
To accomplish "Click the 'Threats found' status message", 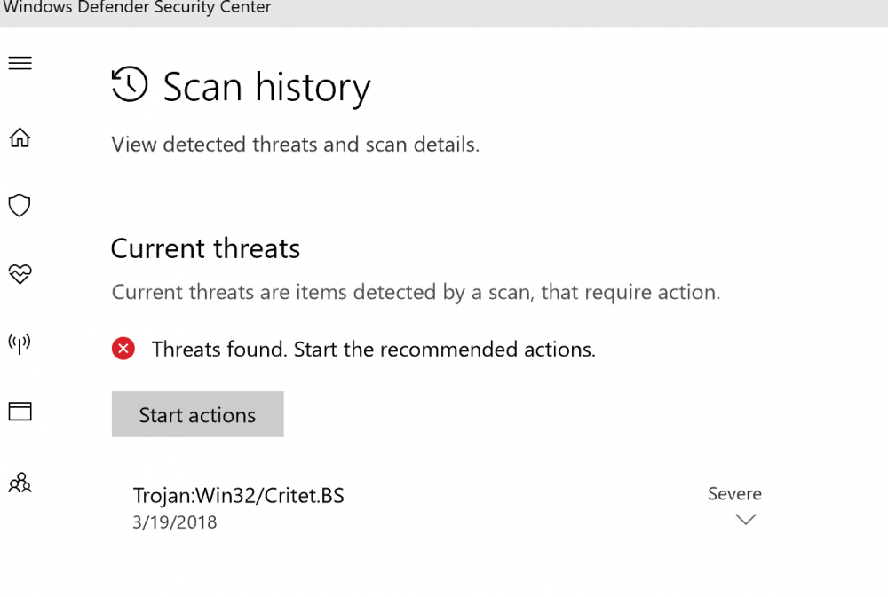I will click(373, 349).
